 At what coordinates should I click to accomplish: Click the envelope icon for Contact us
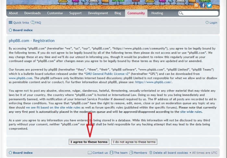90,152
